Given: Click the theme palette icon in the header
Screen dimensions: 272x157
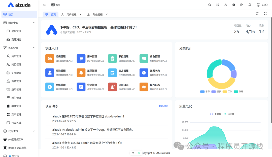Looking at the screenshot, I should [242, 5].
